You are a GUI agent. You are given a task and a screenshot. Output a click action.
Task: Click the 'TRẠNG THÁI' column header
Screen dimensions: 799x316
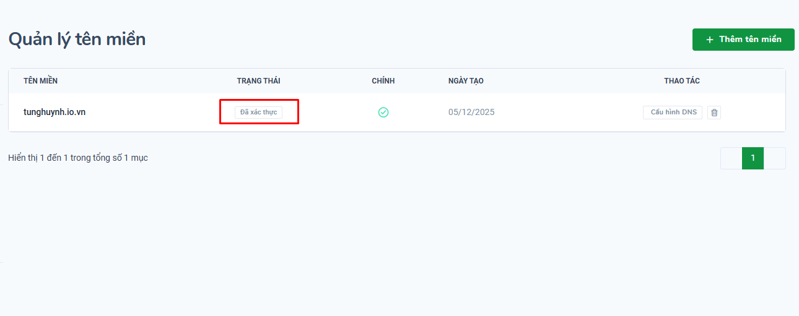[x=258, y=81]
